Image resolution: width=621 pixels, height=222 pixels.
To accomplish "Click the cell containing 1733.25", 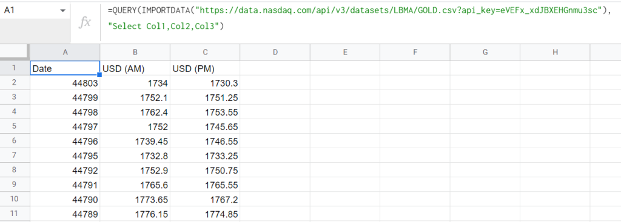I will [x=205, y=156].
